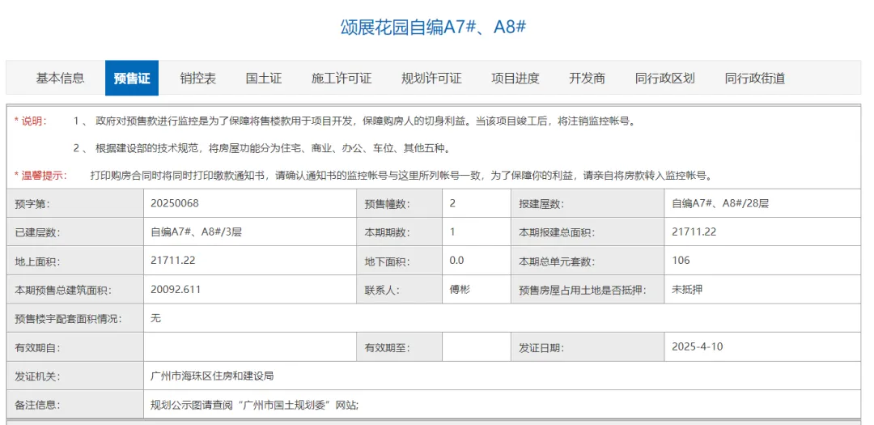
Task: Click the red * 说明 heading
Action: [x=31, y=121]
